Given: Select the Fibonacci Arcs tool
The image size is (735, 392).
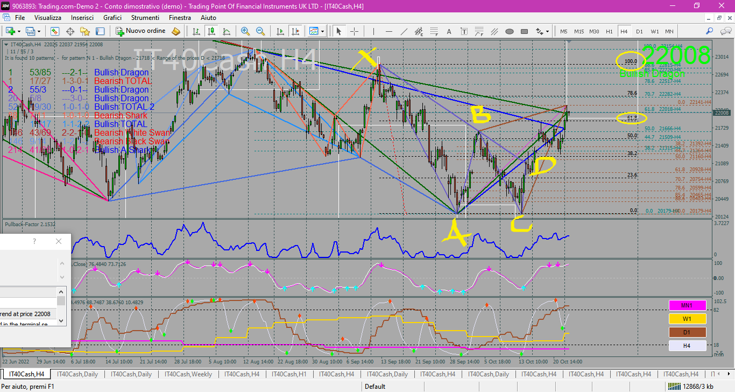Looking at the screenshot, I should click(479, 31).
